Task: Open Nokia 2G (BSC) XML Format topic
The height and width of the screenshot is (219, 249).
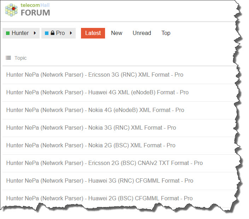Action: [x=91, y=145]
